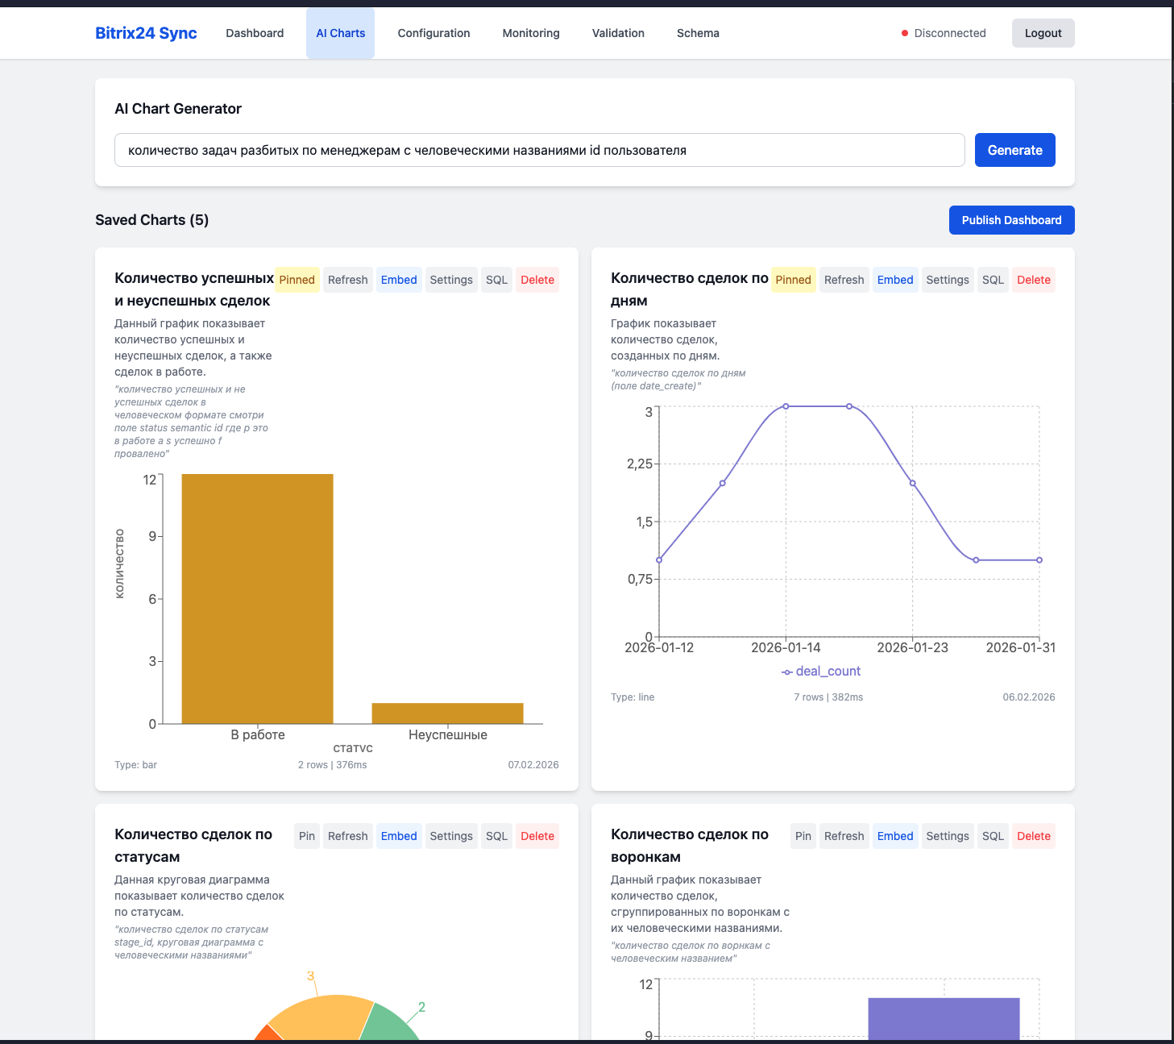The width and height of the screenshot is (1174, 1044).
Task: Click the Logout button
Action: [1043, 33]
